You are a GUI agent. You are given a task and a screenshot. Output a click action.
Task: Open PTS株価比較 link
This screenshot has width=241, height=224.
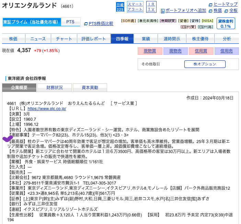(101, 23)
